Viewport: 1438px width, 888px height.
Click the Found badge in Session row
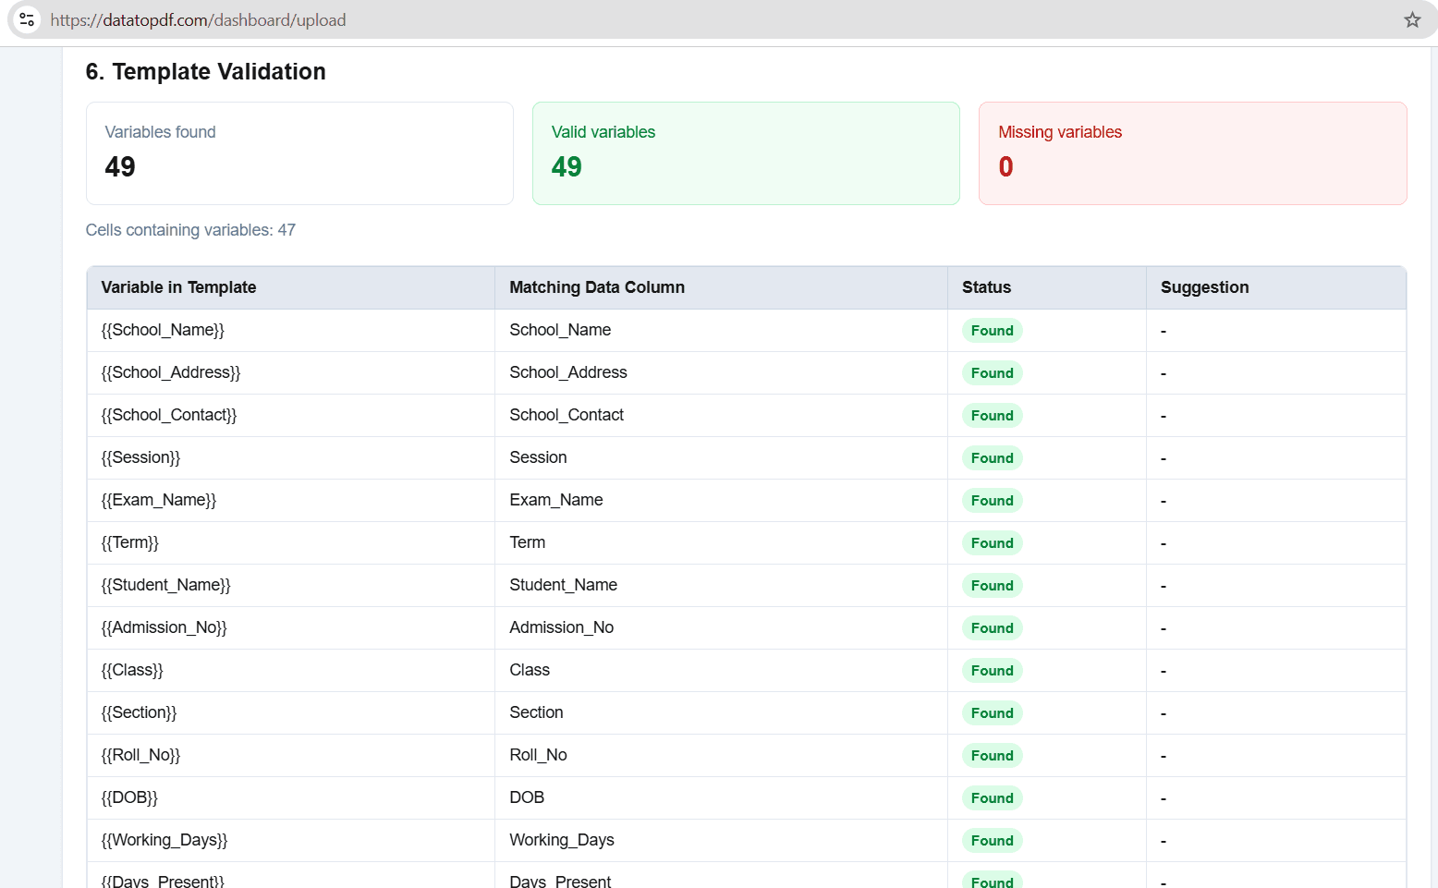992,458
